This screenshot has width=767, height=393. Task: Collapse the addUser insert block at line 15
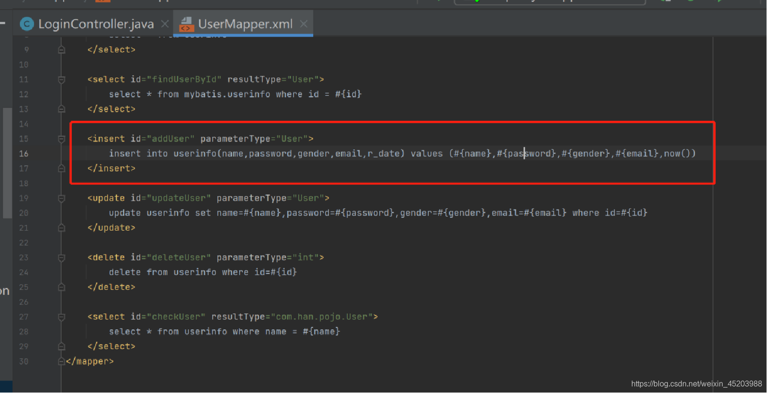tap(62, 139)
